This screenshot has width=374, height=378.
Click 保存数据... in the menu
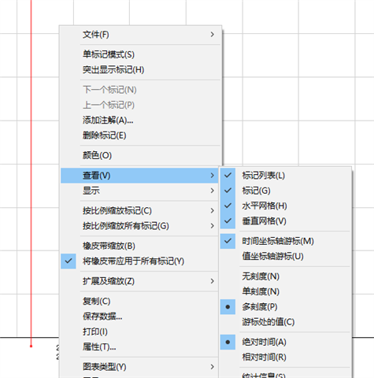click(140, 317)
